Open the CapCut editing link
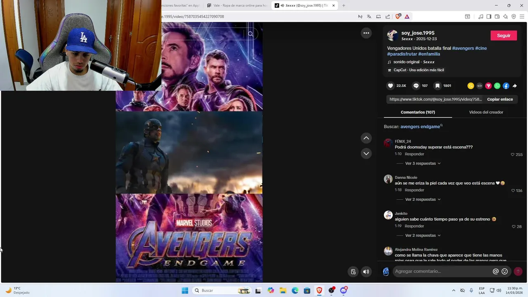This screenshot has height=297, width=528. click(416, 70)
